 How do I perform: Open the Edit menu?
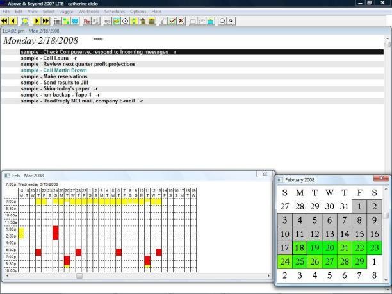click(19, 12)
